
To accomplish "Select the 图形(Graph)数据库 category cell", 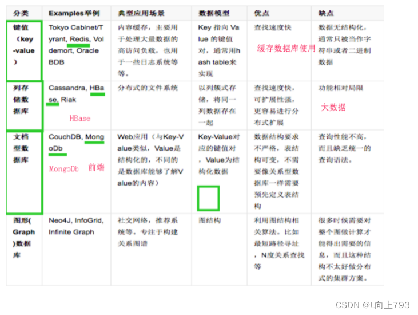I will (23, 250).
